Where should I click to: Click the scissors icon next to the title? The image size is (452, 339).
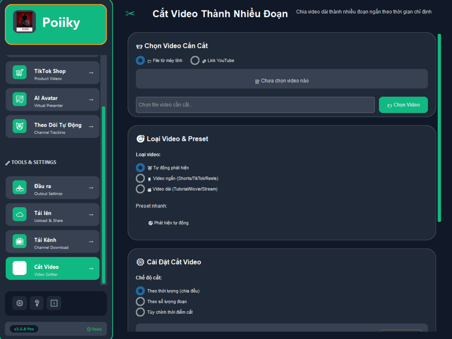coord(130,13)
